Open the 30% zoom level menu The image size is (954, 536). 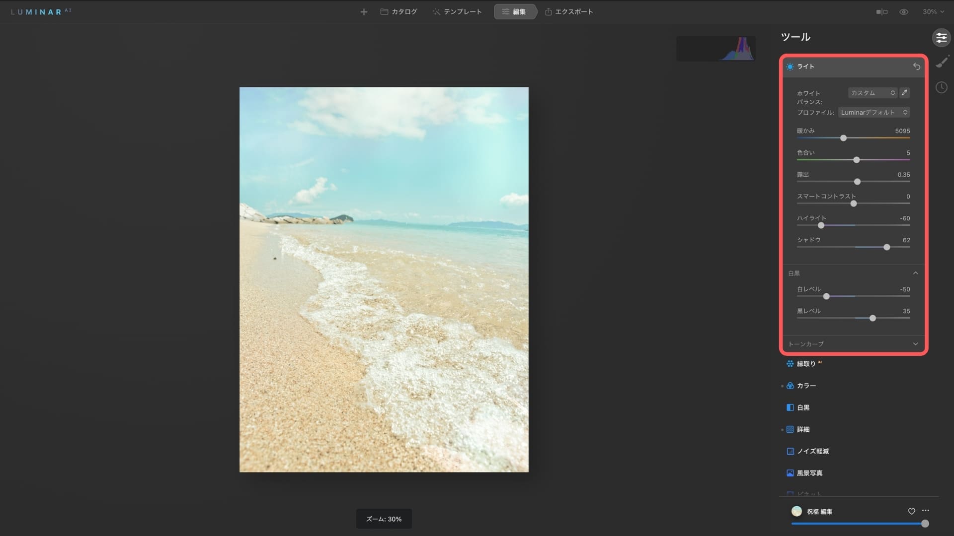pyautogui.click(x=933, y=12)
